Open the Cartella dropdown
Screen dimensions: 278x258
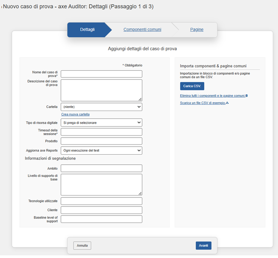tap(101, 107)
